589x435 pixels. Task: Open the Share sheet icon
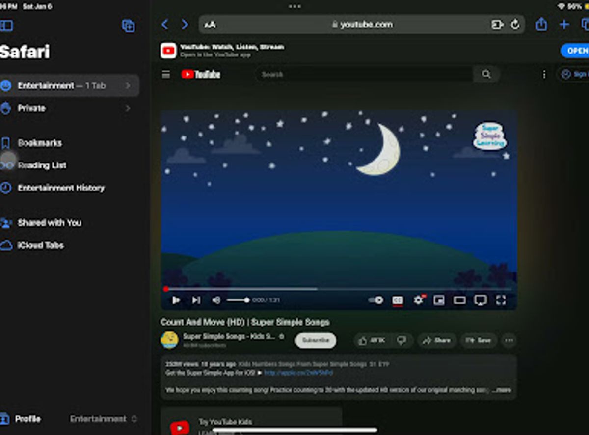pyautogui.click(x=541, y=24)
